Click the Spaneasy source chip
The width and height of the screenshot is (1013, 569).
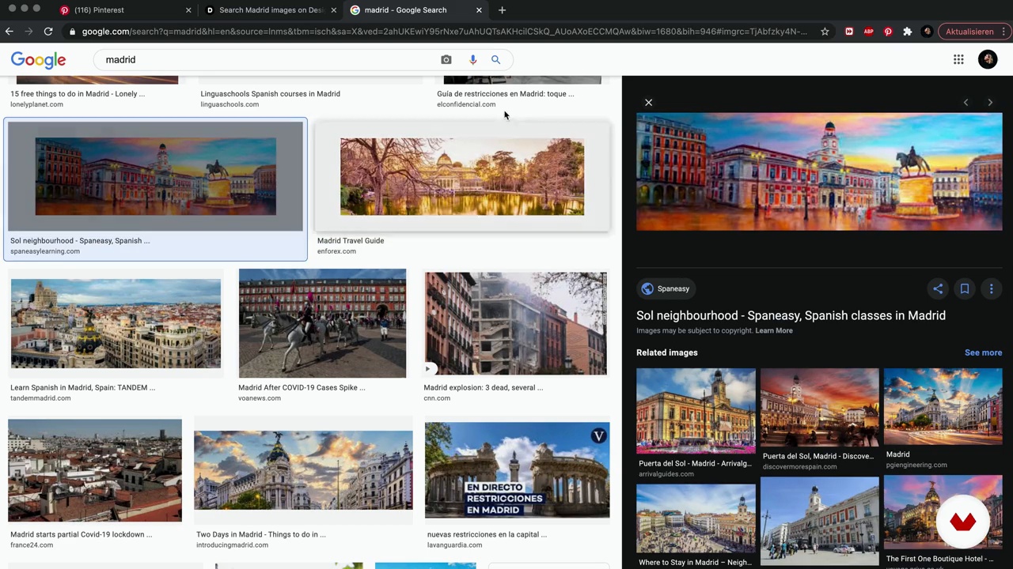pos(666,288)
